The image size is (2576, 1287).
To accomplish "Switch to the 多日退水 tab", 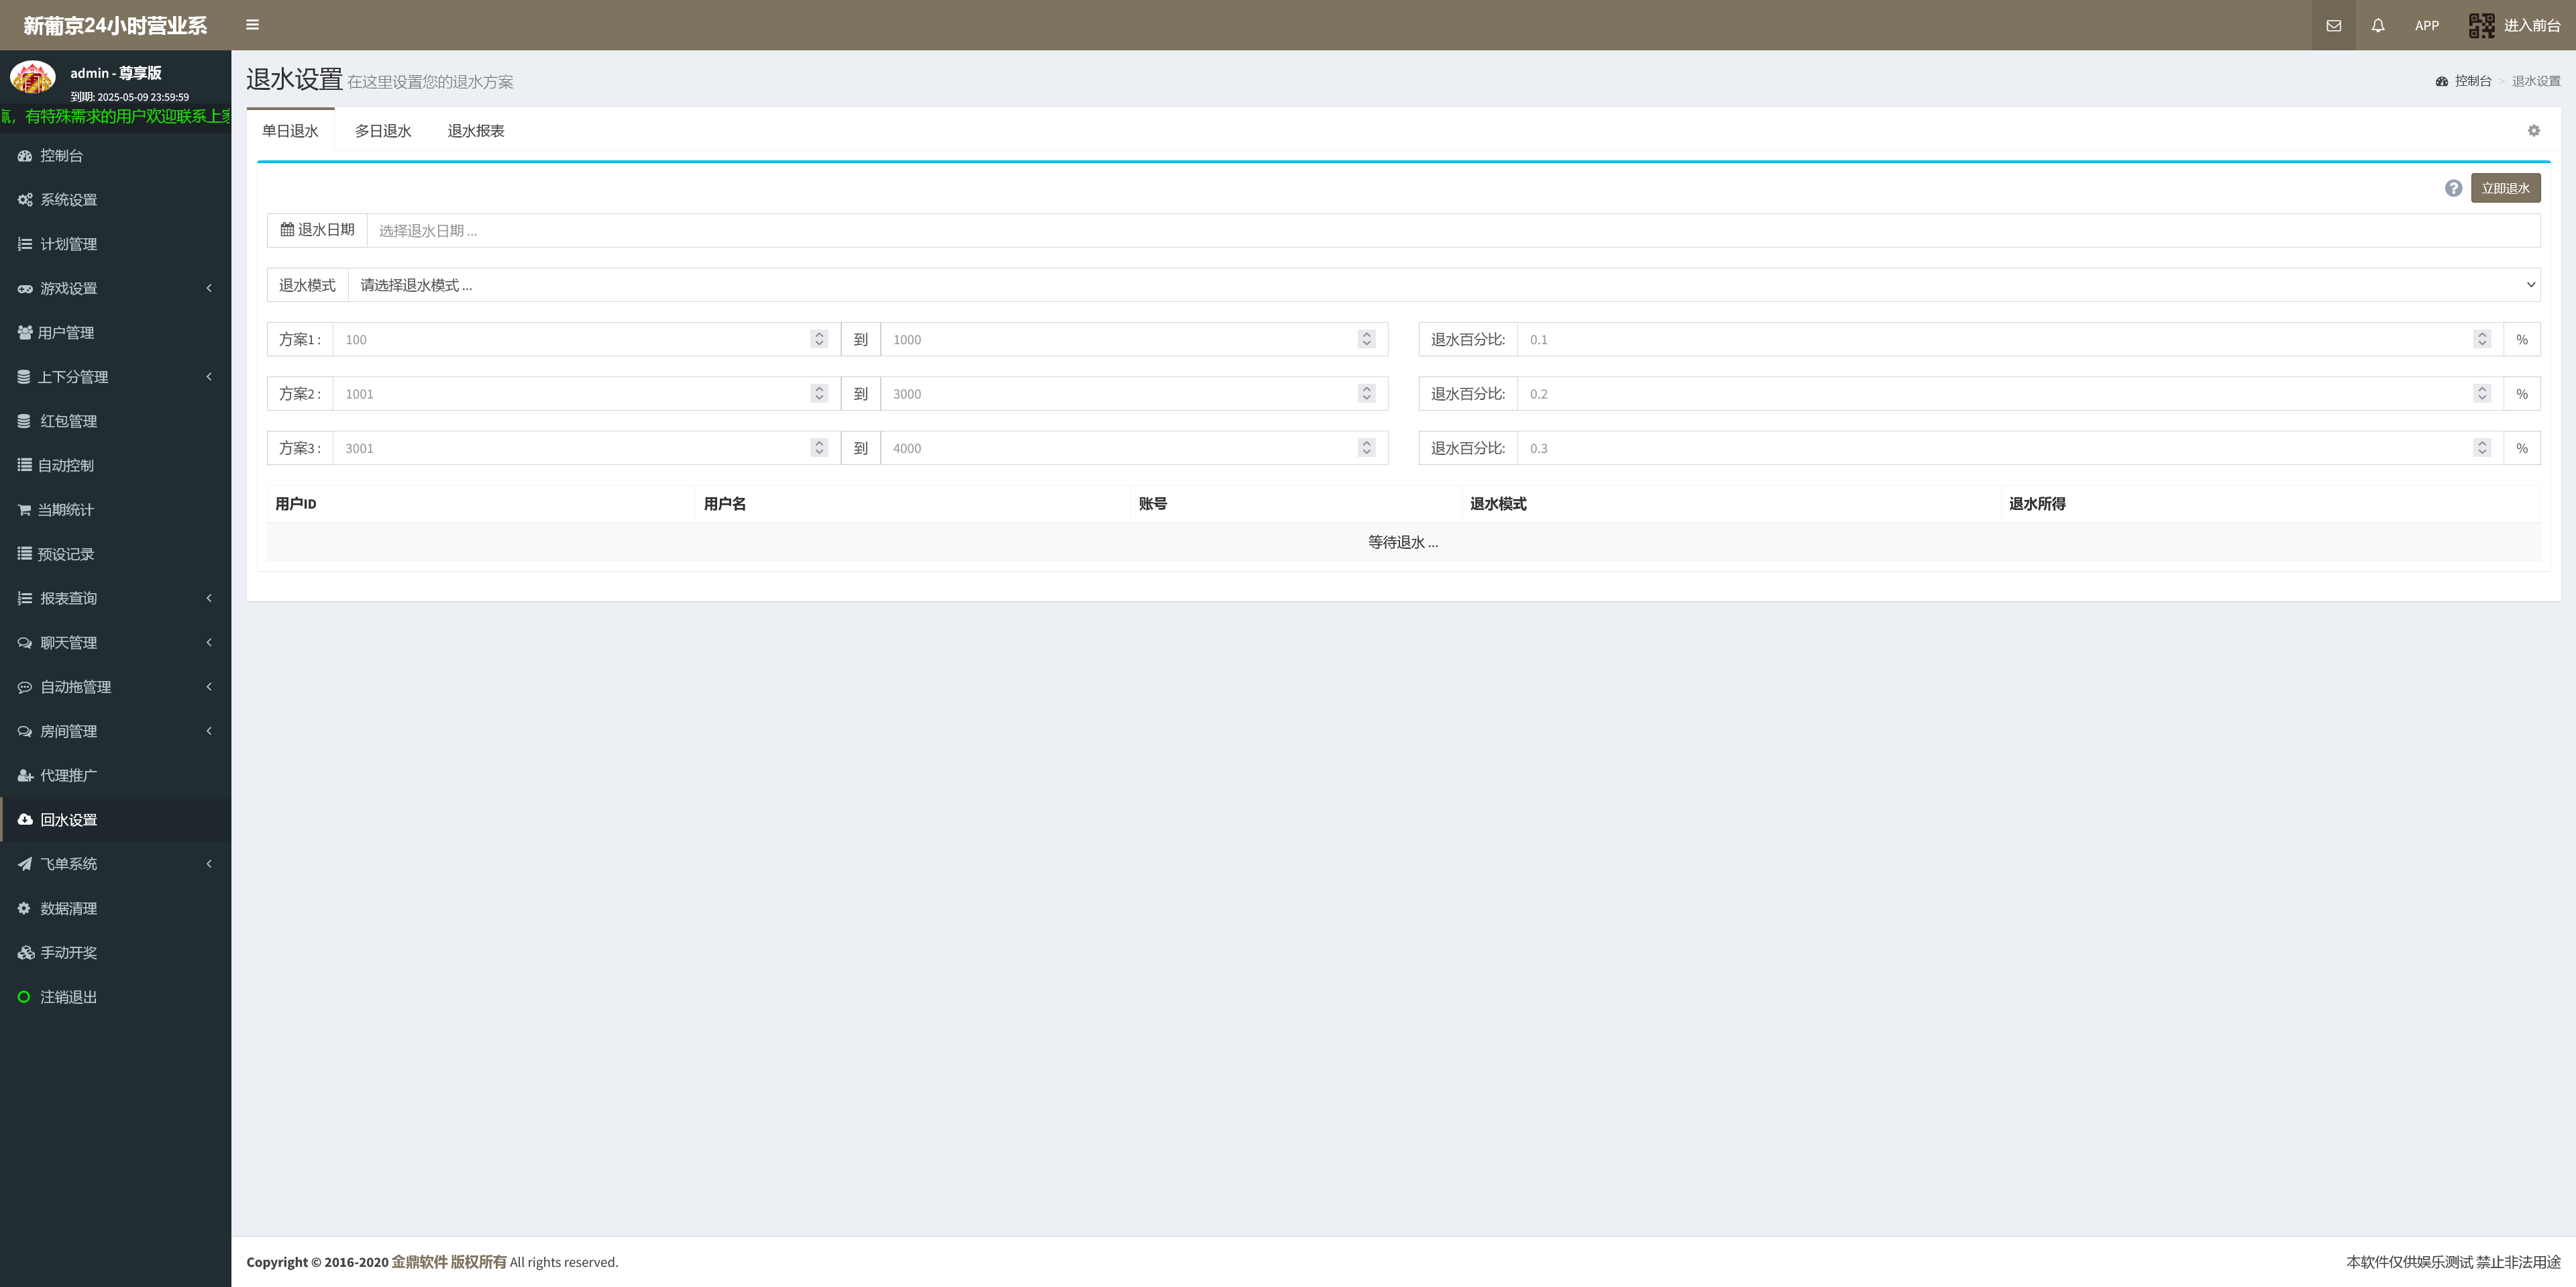I will 383,131.
